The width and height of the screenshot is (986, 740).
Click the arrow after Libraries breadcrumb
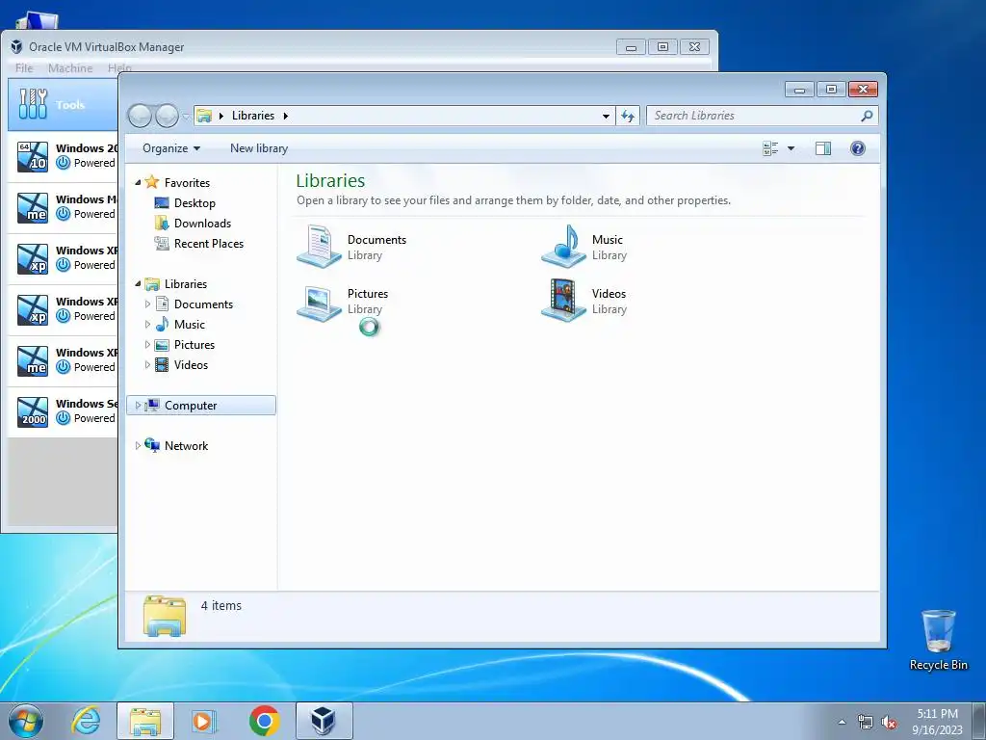point(285,116)
